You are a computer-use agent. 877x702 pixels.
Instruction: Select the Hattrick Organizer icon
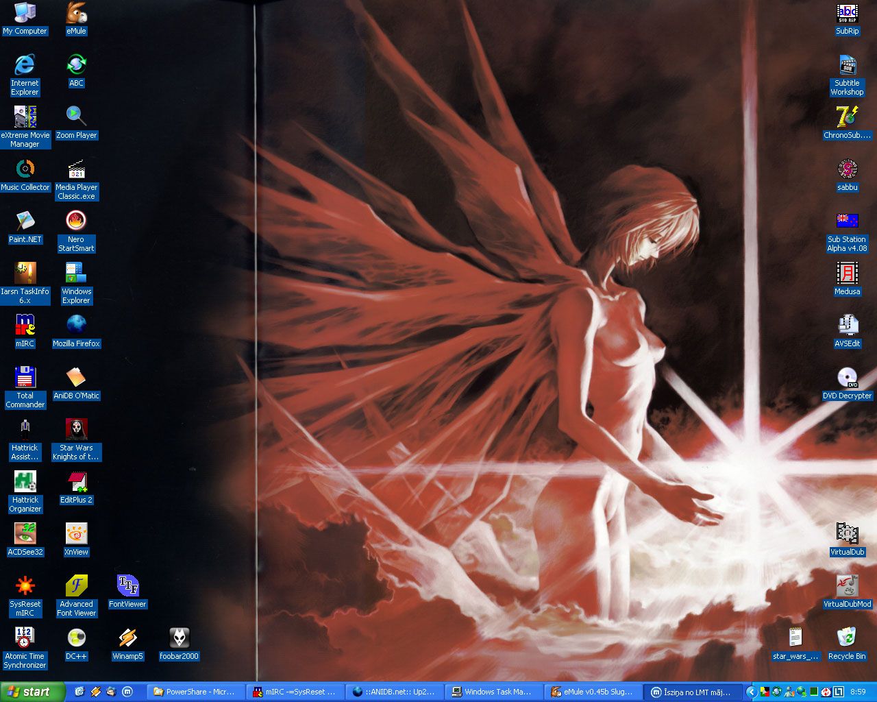25,492
